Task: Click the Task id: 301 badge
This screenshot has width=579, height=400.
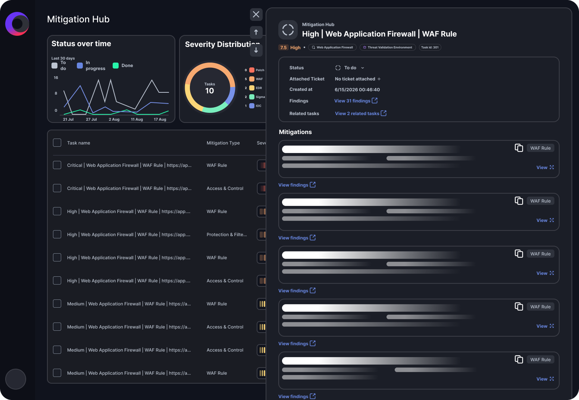Action: point(430,47)
